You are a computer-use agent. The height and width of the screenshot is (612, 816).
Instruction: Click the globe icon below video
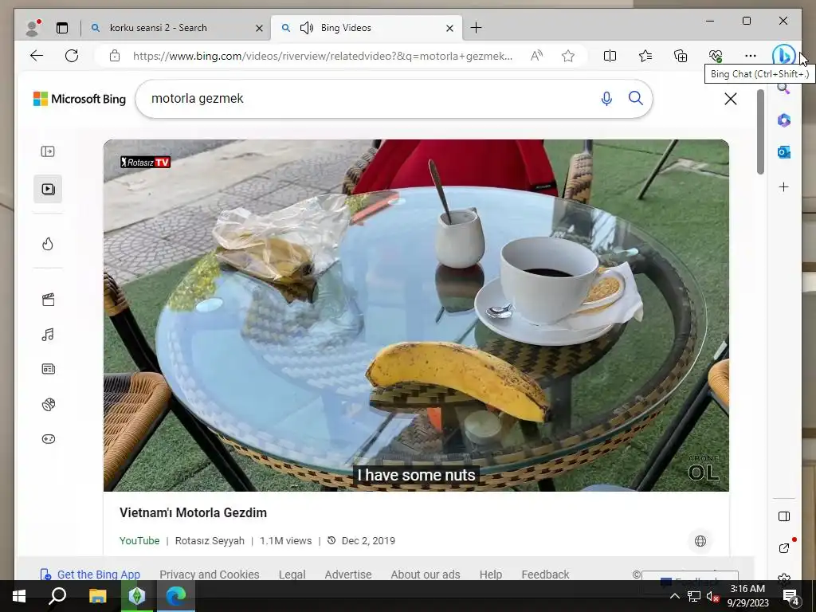[700, 541]
